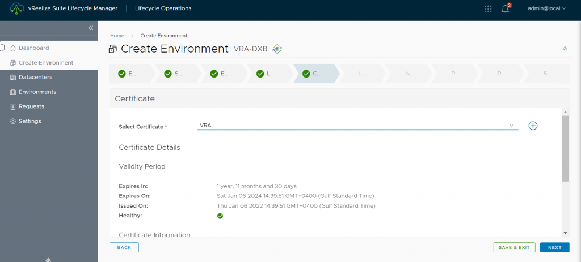Click the Certificate Details heading
This screenshot has width=581, height=262.
click(149, 148)
